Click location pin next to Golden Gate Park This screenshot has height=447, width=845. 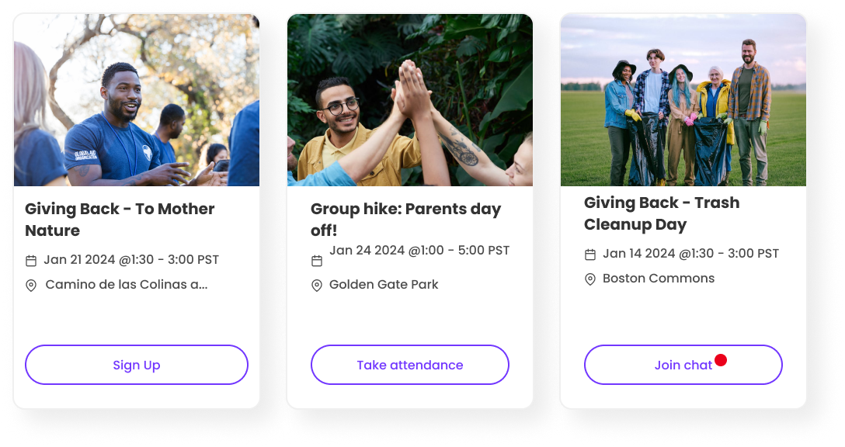pyautogui.click(x=317, y=286)
